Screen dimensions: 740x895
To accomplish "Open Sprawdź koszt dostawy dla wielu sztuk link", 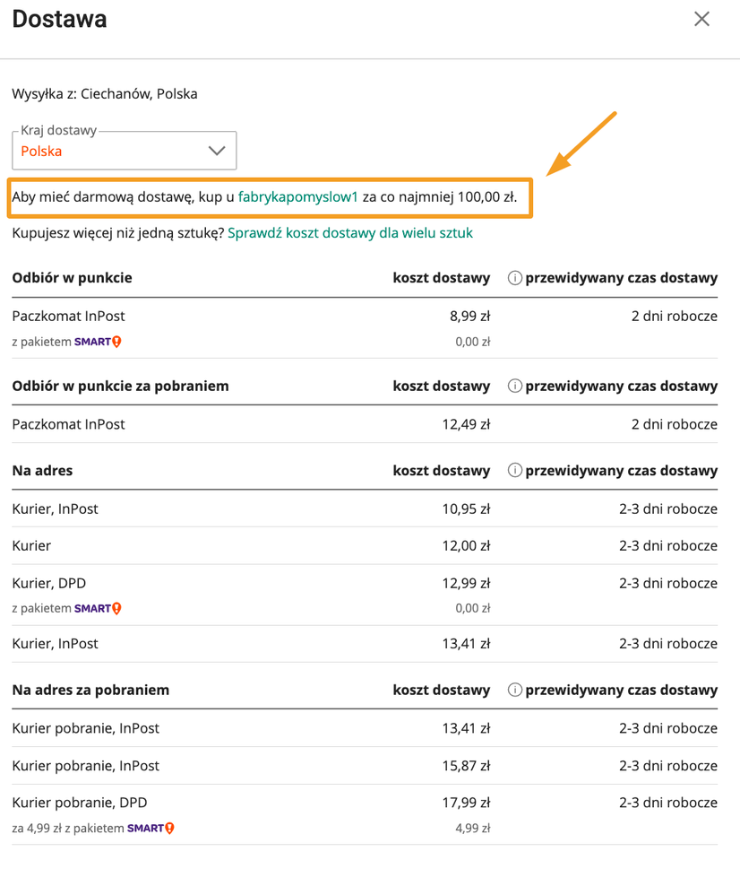I will [350, 233].
